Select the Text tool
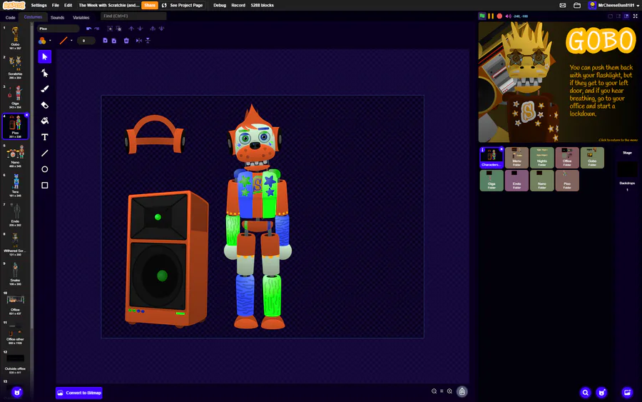 tap(45, 137)
